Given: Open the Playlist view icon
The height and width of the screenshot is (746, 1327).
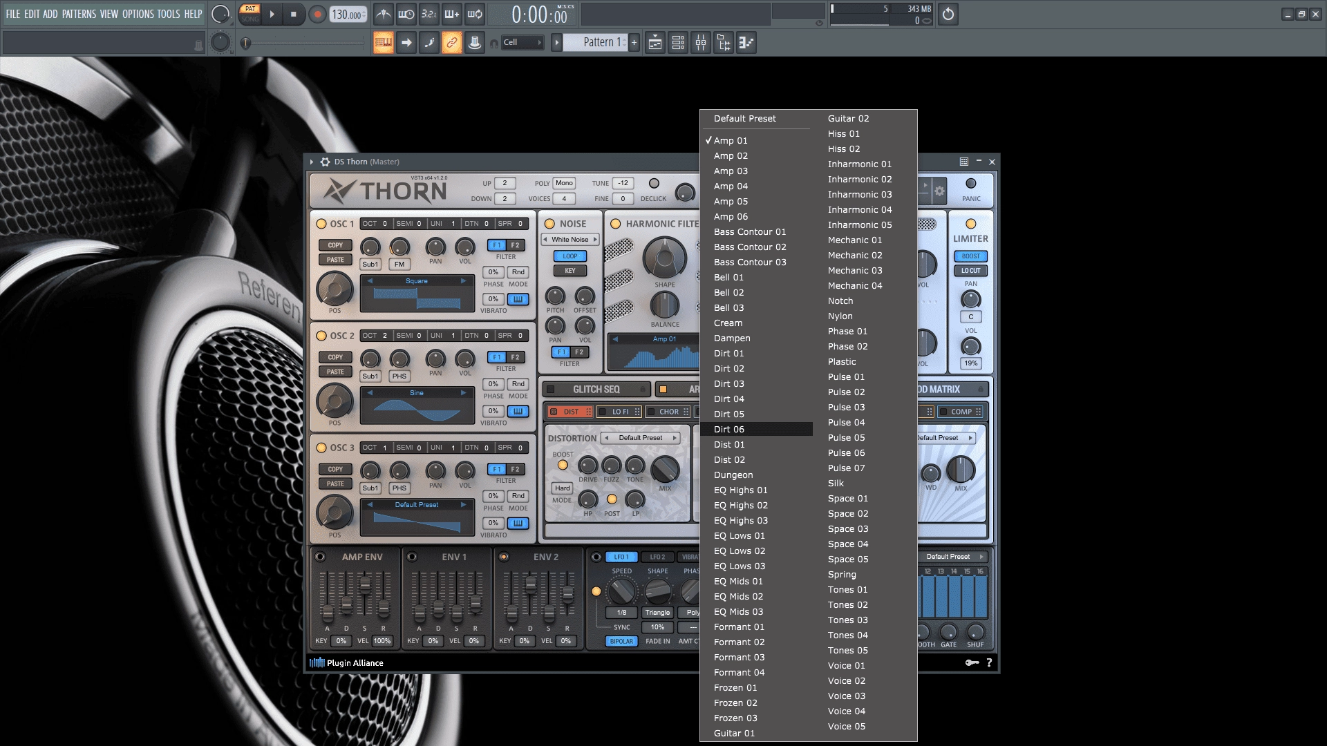Looking at the screenshot, I should (x=655, y=43).
